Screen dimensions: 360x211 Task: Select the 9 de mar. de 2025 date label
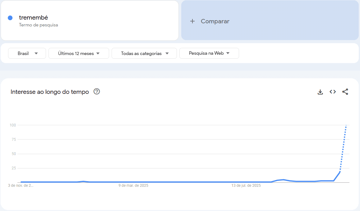click(133, 186)
